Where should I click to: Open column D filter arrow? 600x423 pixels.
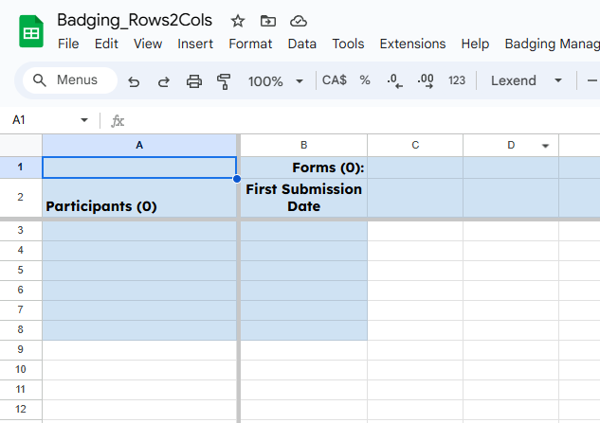545,146
